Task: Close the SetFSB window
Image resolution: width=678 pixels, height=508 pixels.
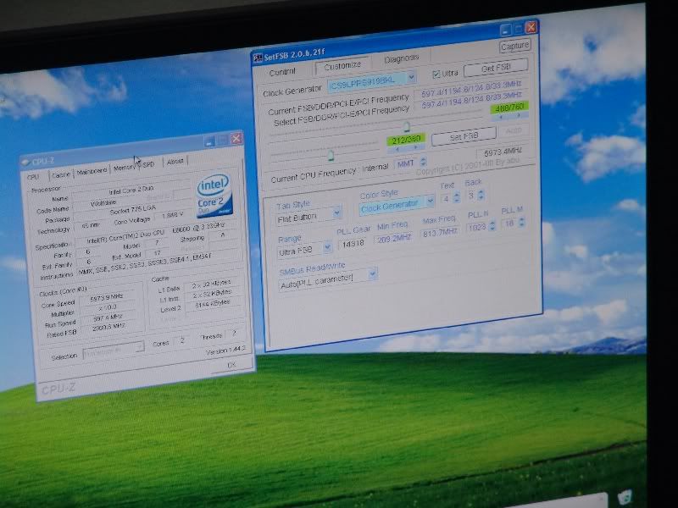Action: pyautogui.click(x=531, y=28)
